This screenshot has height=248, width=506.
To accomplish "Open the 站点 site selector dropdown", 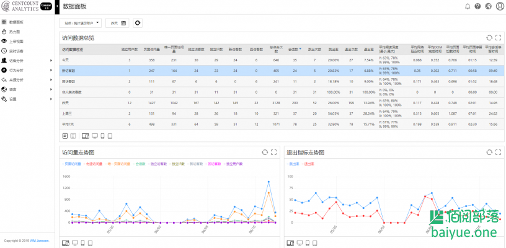I will click(81, 23).
